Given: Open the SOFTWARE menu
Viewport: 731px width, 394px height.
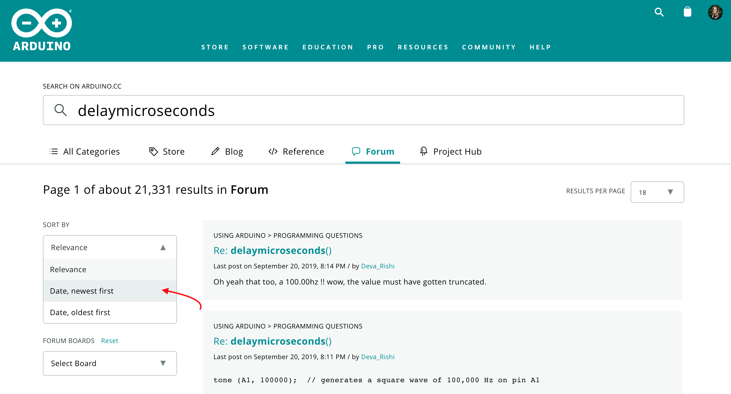Looking at the screenshot, I should coord(266,47).
